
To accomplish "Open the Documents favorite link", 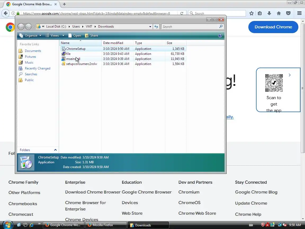I will (33, 51).
